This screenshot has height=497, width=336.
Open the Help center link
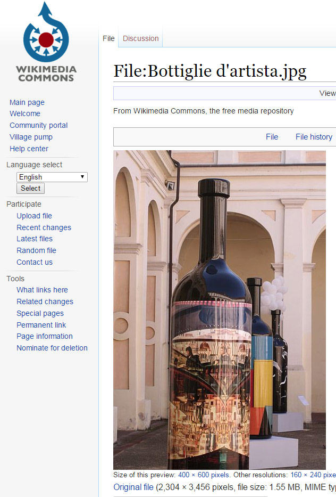click(29, 149)
